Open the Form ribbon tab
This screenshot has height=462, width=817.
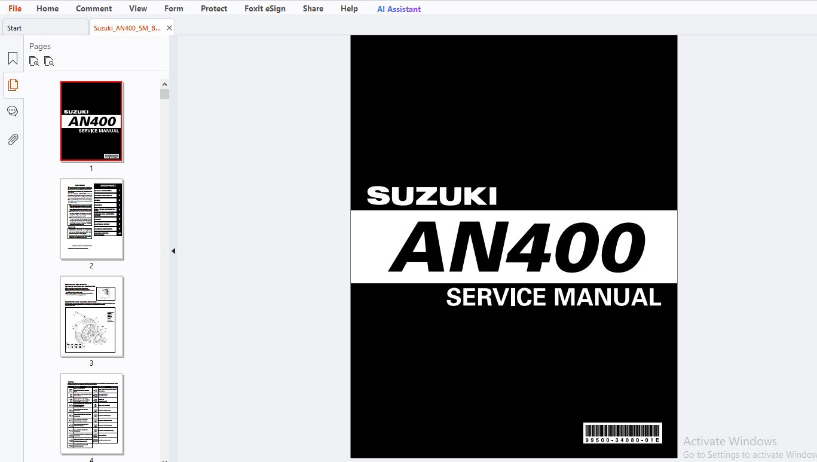point(174,8)
